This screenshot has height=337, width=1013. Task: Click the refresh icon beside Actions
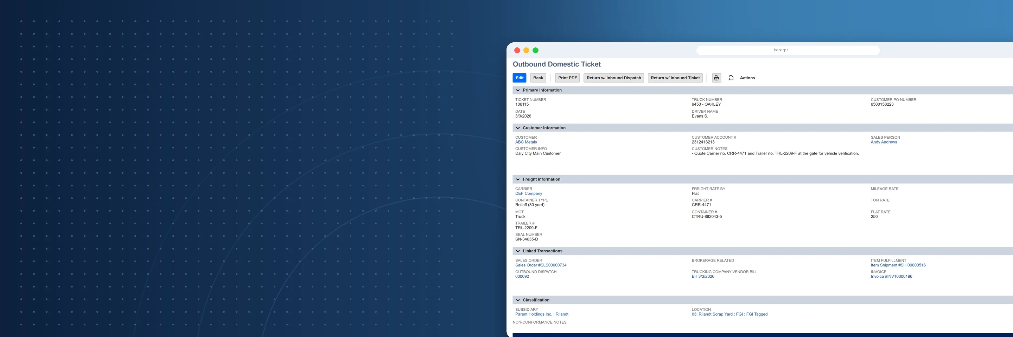pyautogui.click(x=731, y=78)
